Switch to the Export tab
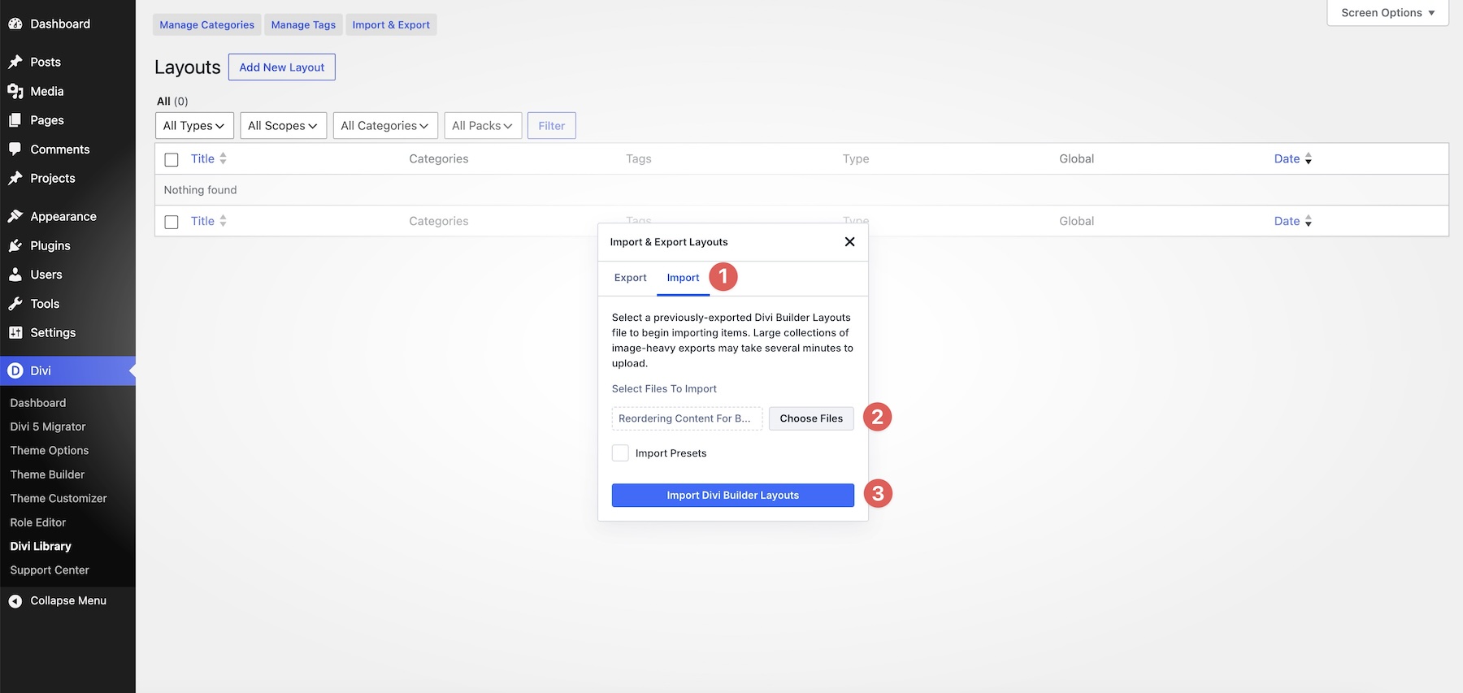This screenshot has width=1463, height=693. tap(631, 278)
